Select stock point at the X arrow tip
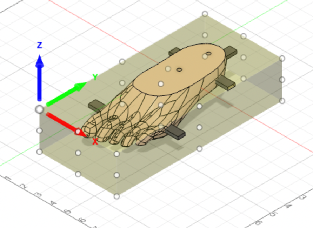 point(78,132)
